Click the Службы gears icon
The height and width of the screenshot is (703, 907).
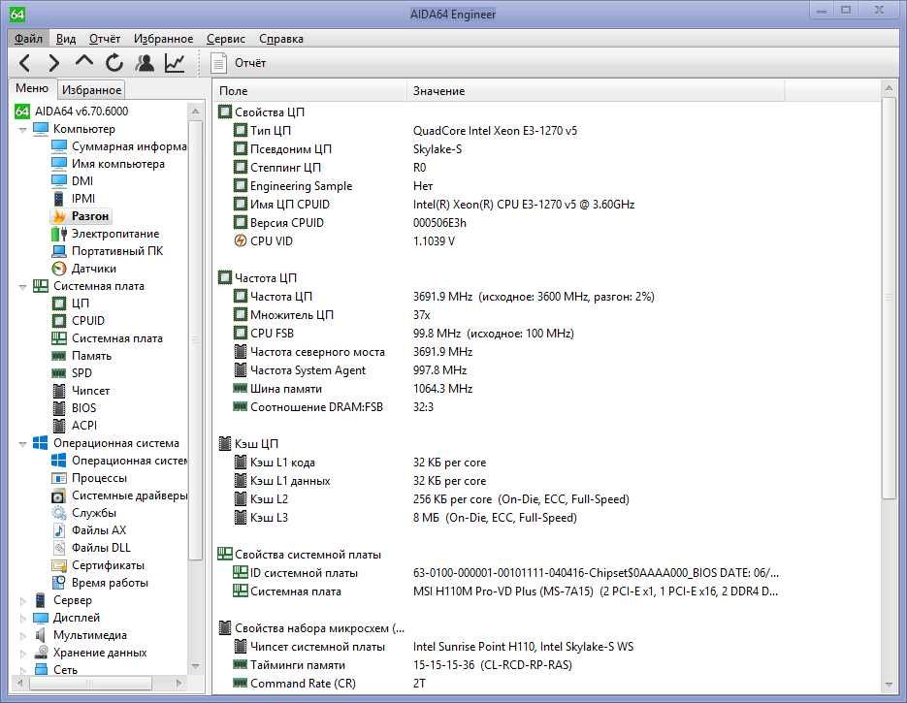click(x=59, y=513)
